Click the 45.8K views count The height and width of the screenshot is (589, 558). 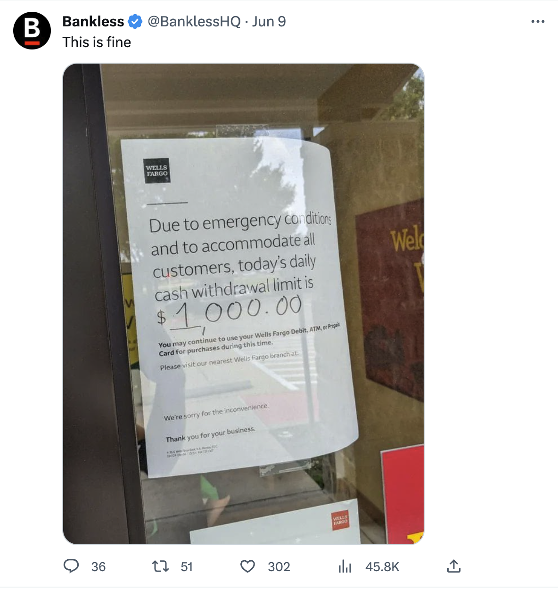pos(382,566)
